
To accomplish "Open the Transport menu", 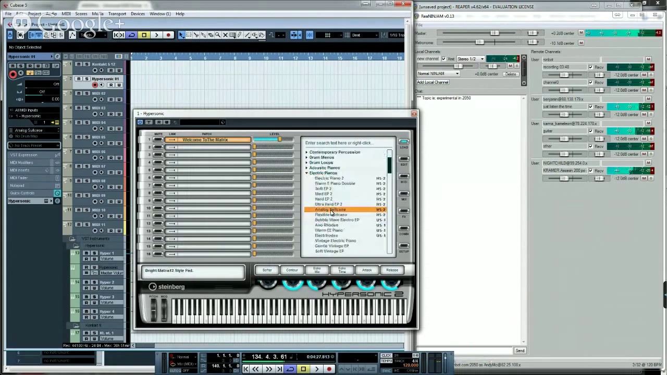I will 117,14.
